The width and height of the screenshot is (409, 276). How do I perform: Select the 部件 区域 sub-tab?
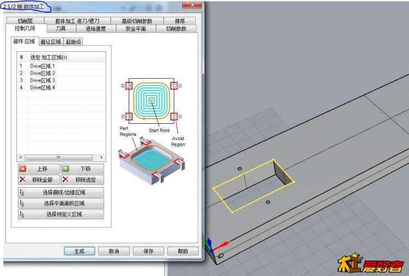click(x=25, y=41)
